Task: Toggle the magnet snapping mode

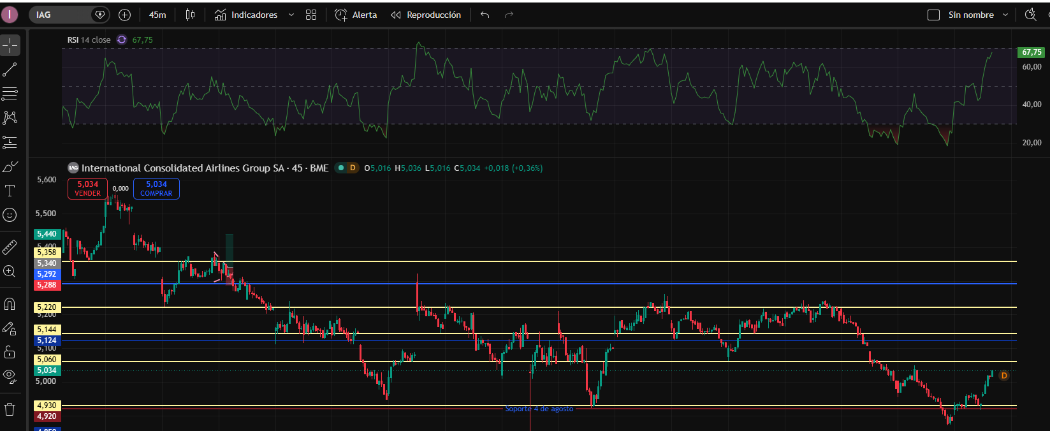Action: (x=10, y=303)
